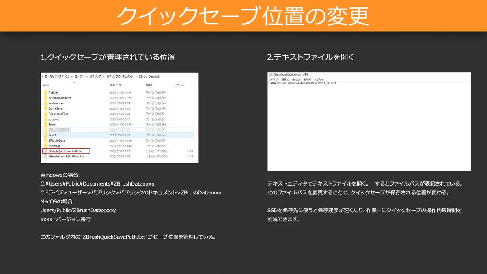Click into the Notepad text area
The height and width of the screenshot is (274, 487).
pos(369,126)
